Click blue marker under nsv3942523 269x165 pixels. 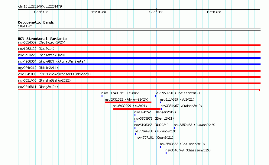point(135,115)
